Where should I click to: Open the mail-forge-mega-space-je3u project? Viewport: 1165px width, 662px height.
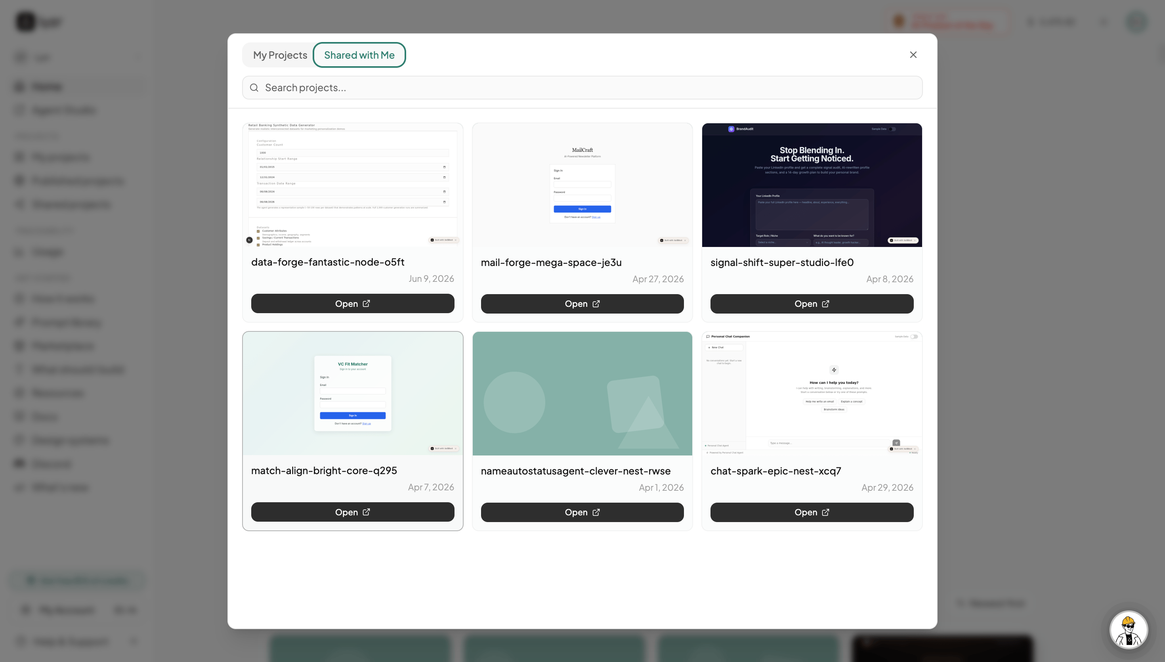(582, 304)
